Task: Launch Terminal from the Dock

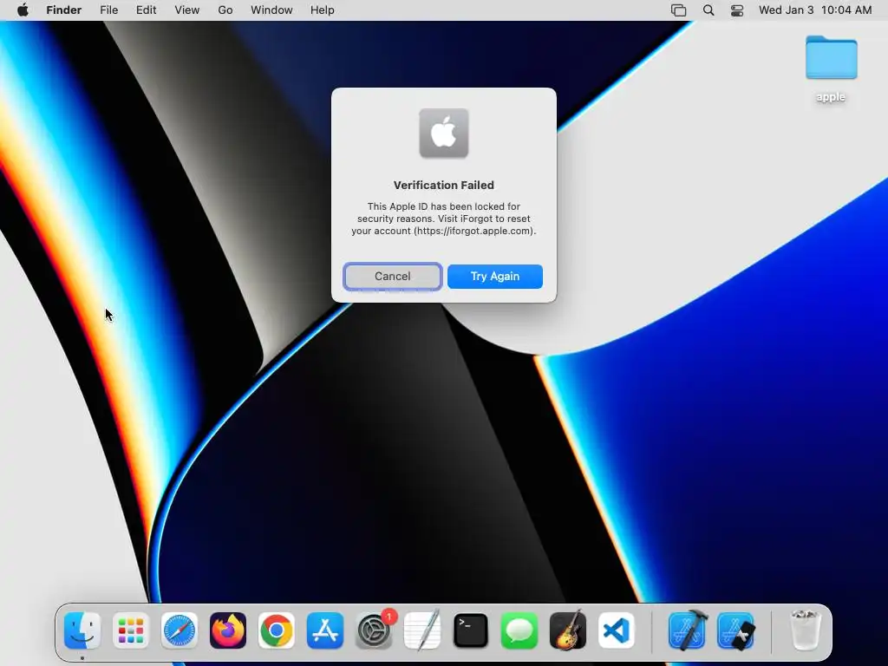Action: point(471,630)
